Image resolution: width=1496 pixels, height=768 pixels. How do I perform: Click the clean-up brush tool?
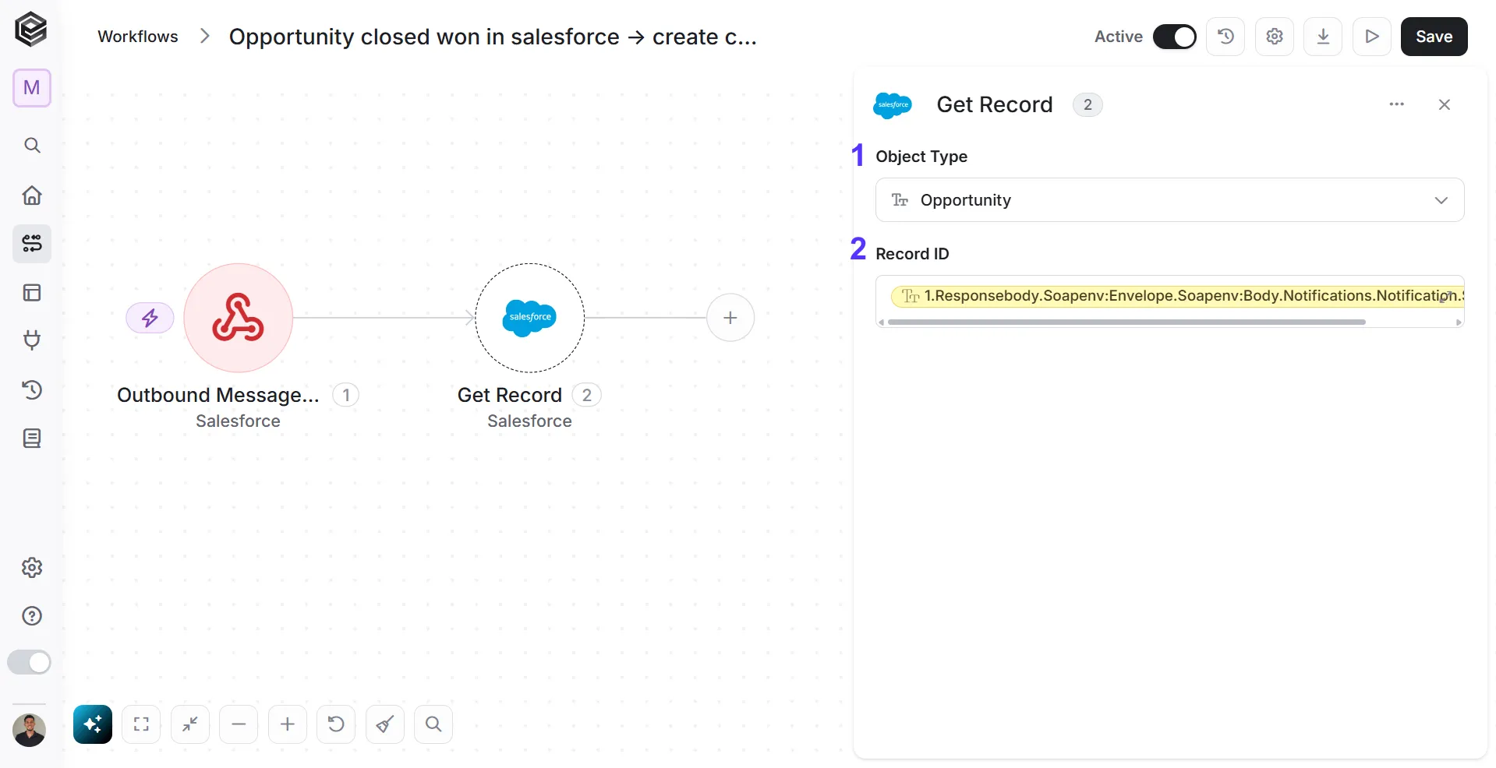(385, 725)
